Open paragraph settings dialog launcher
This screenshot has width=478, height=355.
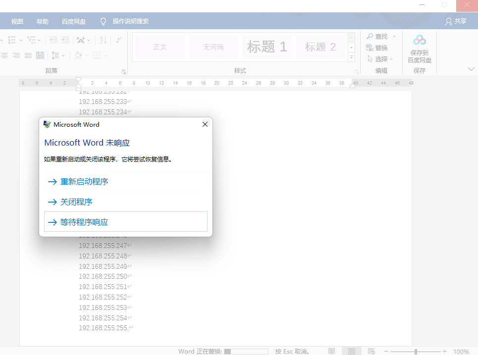(124, 72)
